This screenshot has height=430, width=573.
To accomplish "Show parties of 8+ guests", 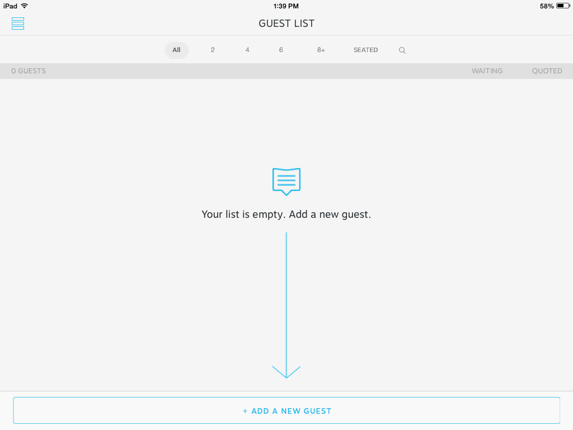I will (321, 50).
